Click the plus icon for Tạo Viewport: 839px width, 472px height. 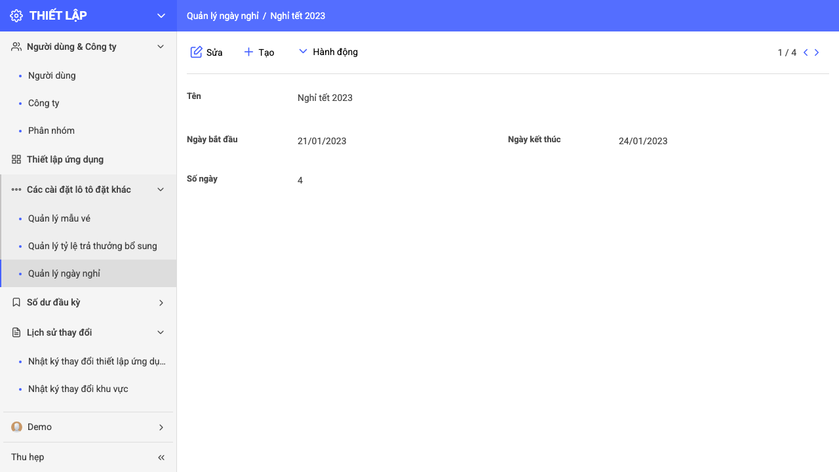[x=248, y=52]
